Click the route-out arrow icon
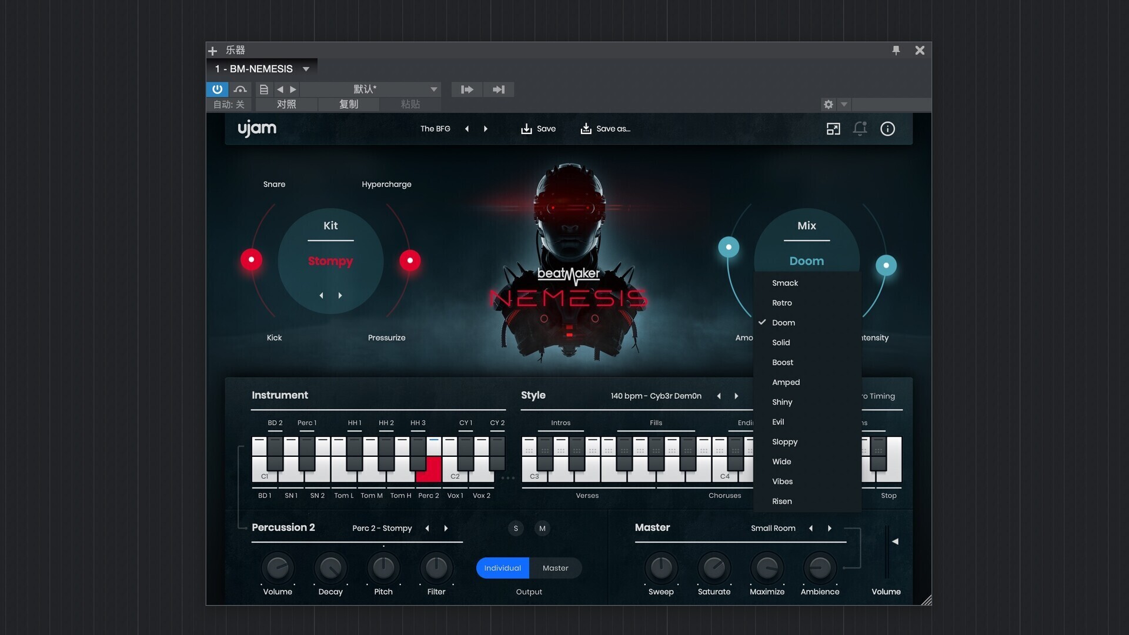This screenshot has width=1129, height=635. [499, 89]
